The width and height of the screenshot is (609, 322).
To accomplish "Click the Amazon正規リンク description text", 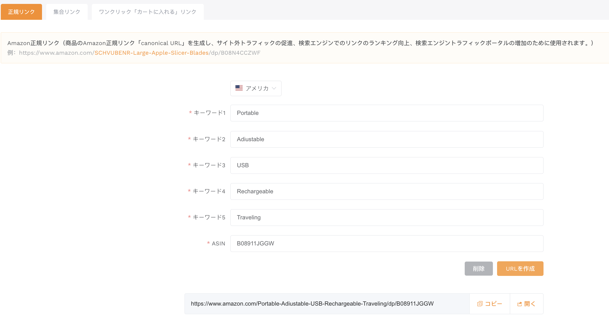I will coord(300,43).
